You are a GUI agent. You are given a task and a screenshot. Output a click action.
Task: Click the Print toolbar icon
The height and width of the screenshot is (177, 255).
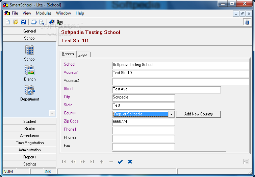coord(34,22)
